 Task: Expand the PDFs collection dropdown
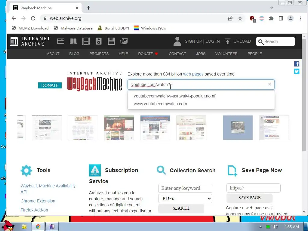click(x=185, y=199)
